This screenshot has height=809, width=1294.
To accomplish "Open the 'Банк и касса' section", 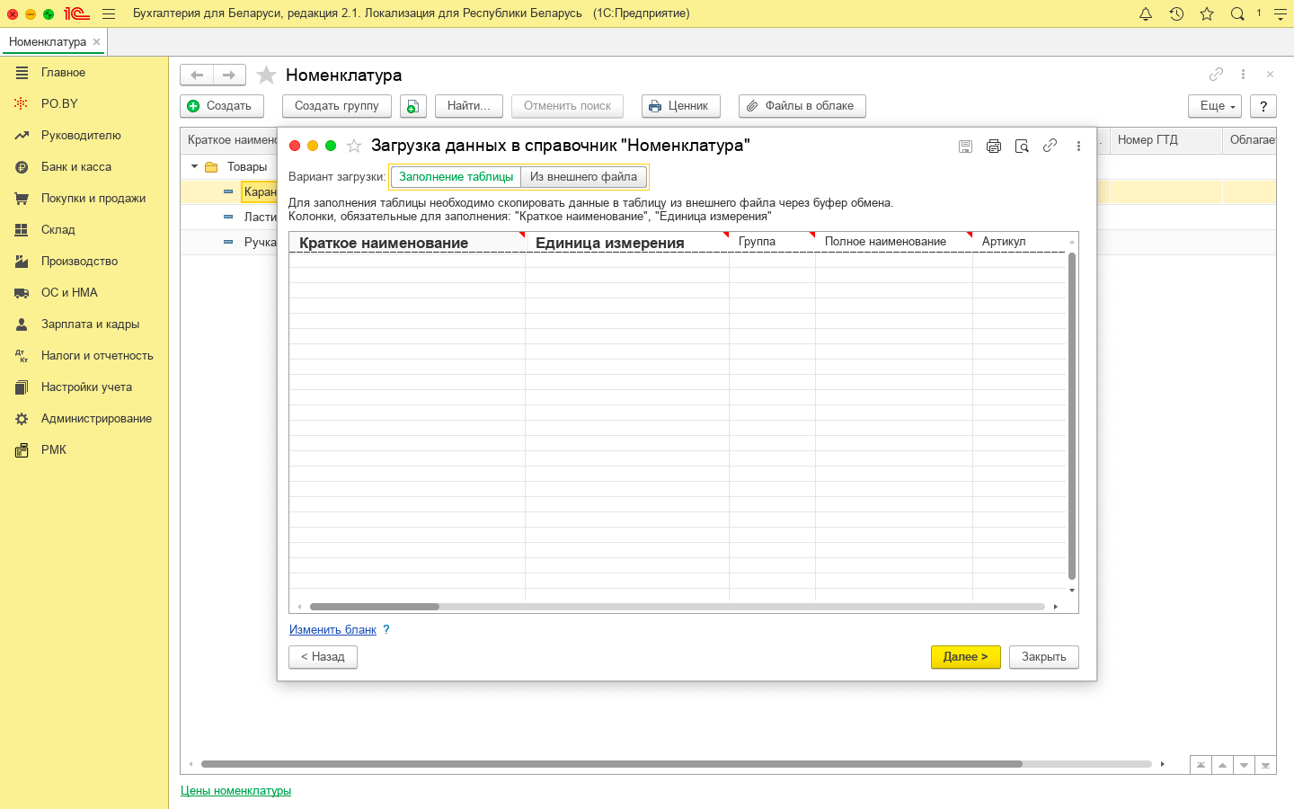I will 76,167.
